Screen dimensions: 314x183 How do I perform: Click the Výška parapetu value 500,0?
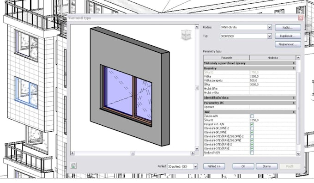(x=272, y=80)
